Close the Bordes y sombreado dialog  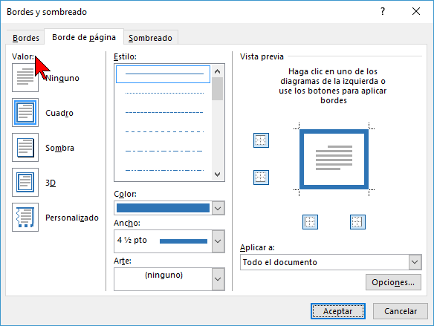pyautogui.click(x=416, y=11)
